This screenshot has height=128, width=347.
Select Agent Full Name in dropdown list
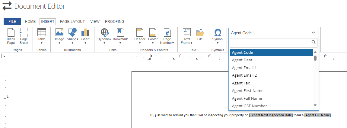[x=271, y=98]
